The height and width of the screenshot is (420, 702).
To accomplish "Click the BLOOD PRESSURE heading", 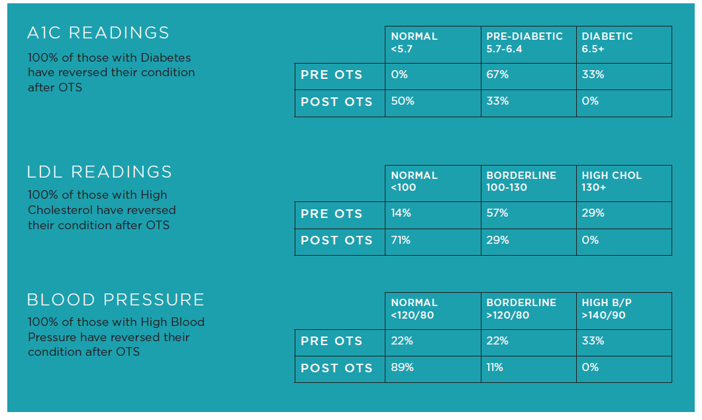I will (115, 299).
